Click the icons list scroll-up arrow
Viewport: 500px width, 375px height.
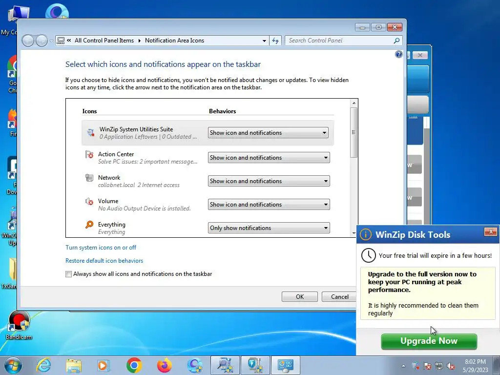tap(354, 103)
